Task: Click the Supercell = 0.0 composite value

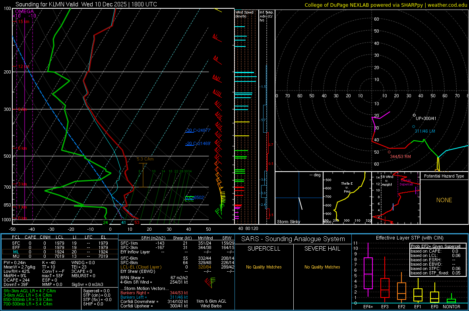Action: (96, 291)
